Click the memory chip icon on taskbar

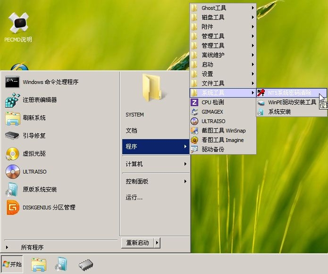[85, 265]
